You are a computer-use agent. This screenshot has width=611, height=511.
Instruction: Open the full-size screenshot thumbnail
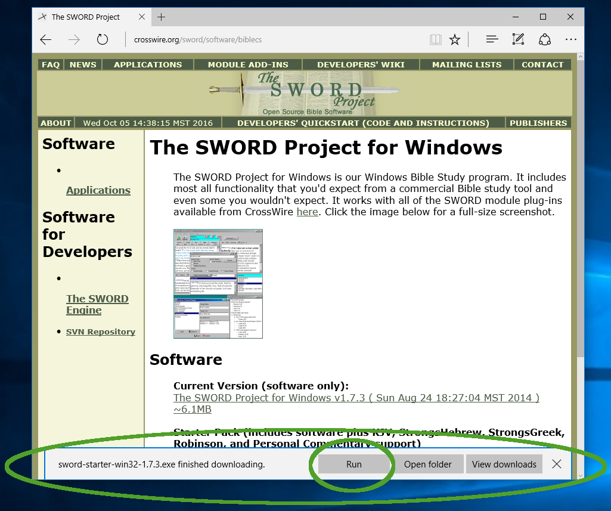[x=218, y=284]
